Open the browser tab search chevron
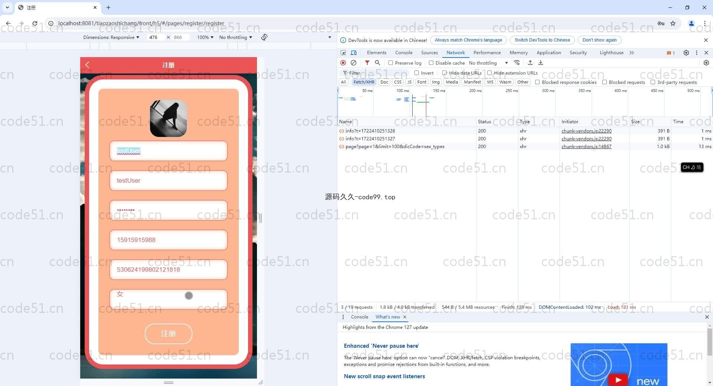Screen dimensions: 713x386 pyautogui.click(x=7, y=7)
